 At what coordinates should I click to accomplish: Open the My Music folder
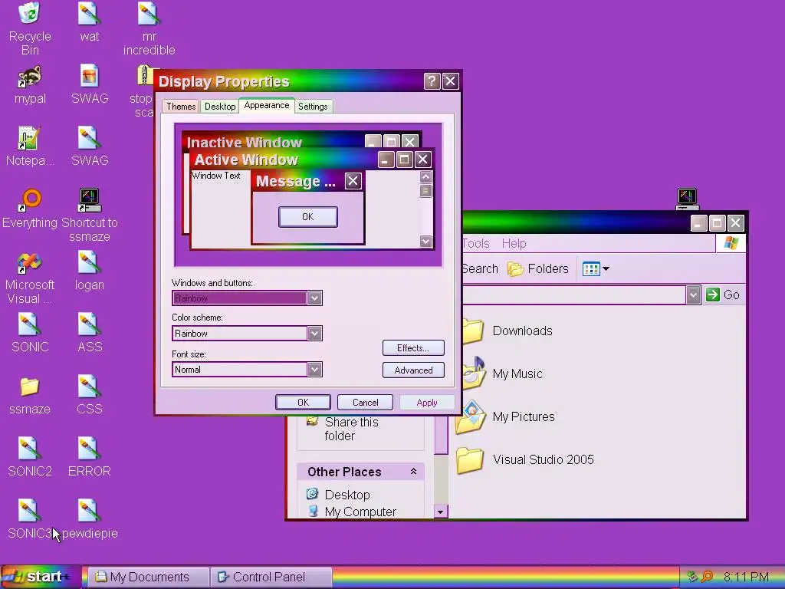[x=501, y=373]
